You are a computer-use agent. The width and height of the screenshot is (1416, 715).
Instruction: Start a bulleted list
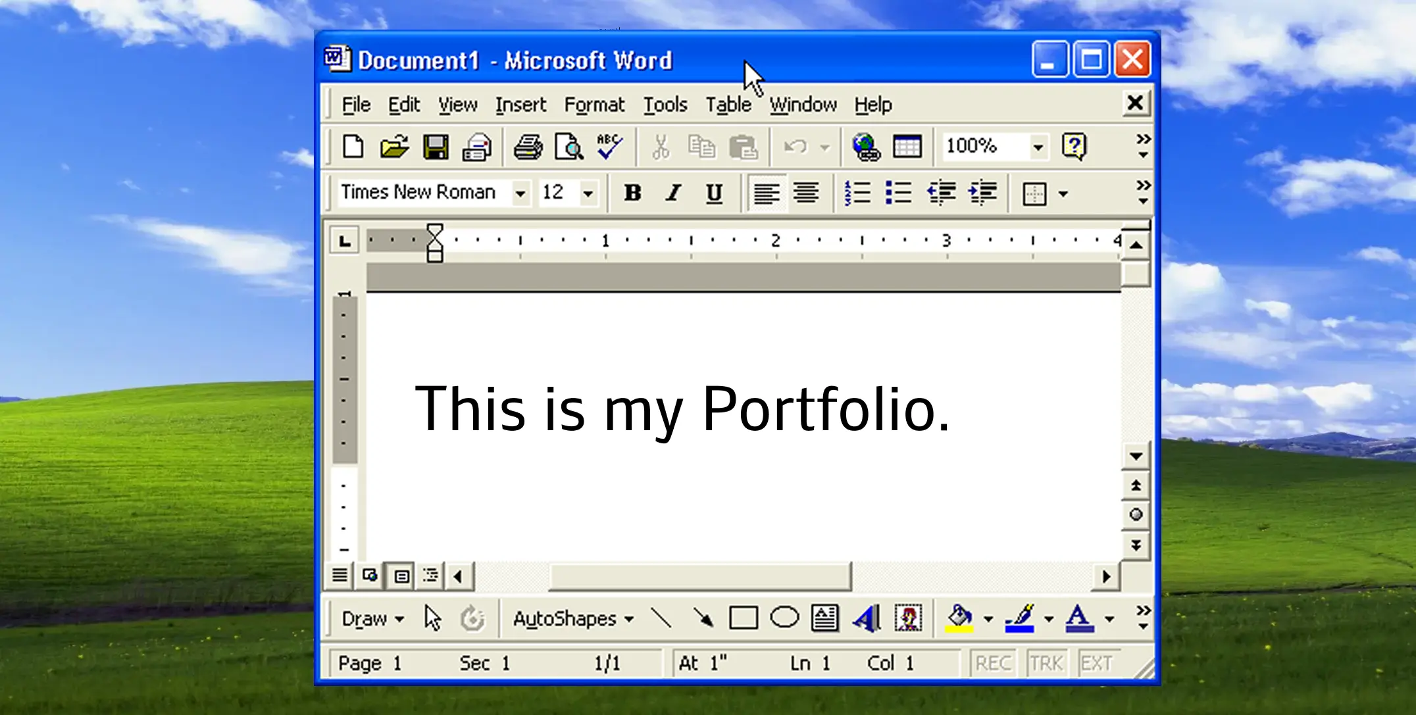click(x=898, y=193)
